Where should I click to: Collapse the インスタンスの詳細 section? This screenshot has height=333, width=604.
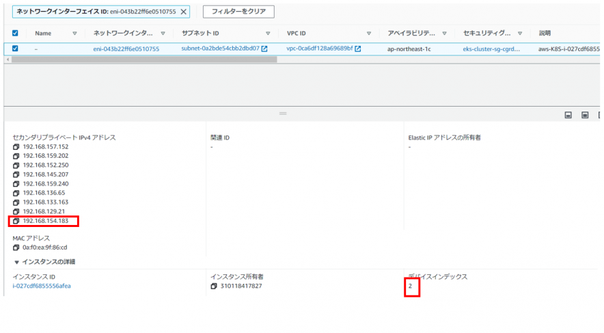click(16, 262)
